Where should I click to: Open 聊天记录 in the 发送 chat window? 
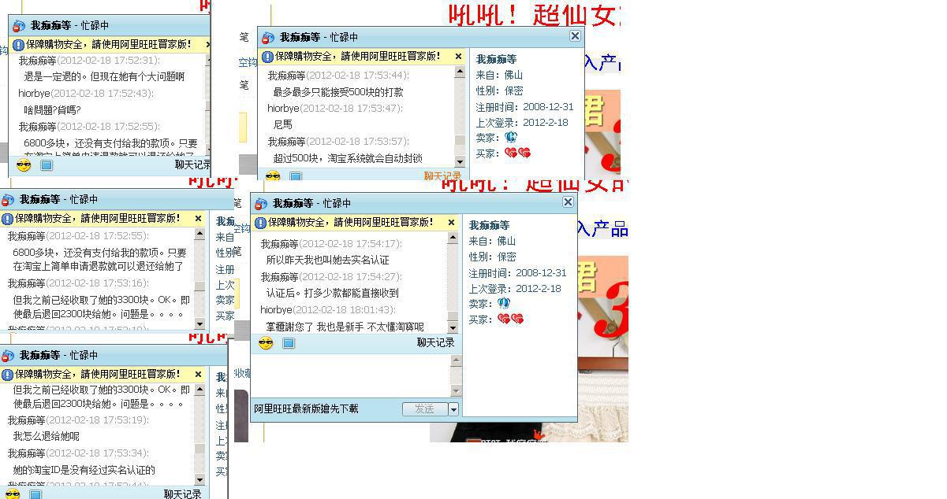click(435, 343)
